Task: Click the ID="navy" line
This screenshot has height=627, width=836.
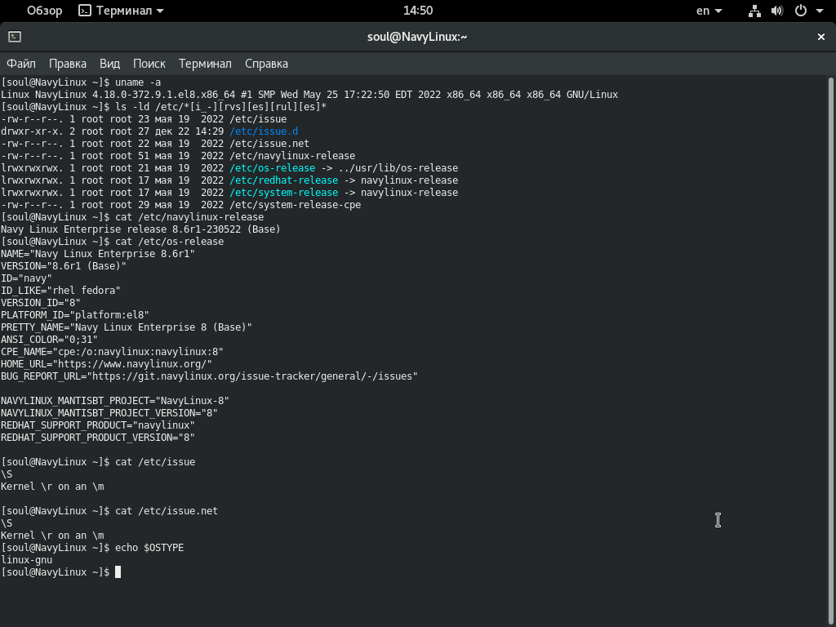Action: point(27,278)
